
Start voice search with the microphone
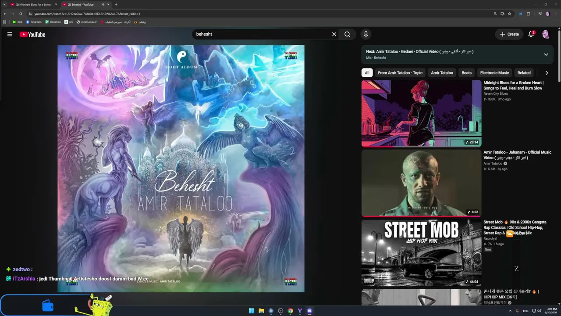tap(366, 34)
